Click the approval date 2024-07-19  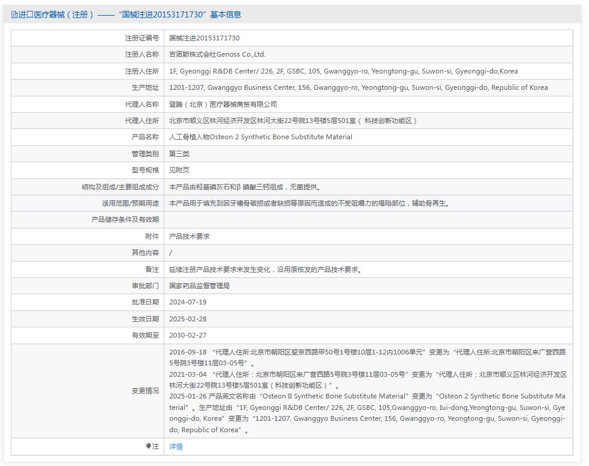click(x=188, y=302)
